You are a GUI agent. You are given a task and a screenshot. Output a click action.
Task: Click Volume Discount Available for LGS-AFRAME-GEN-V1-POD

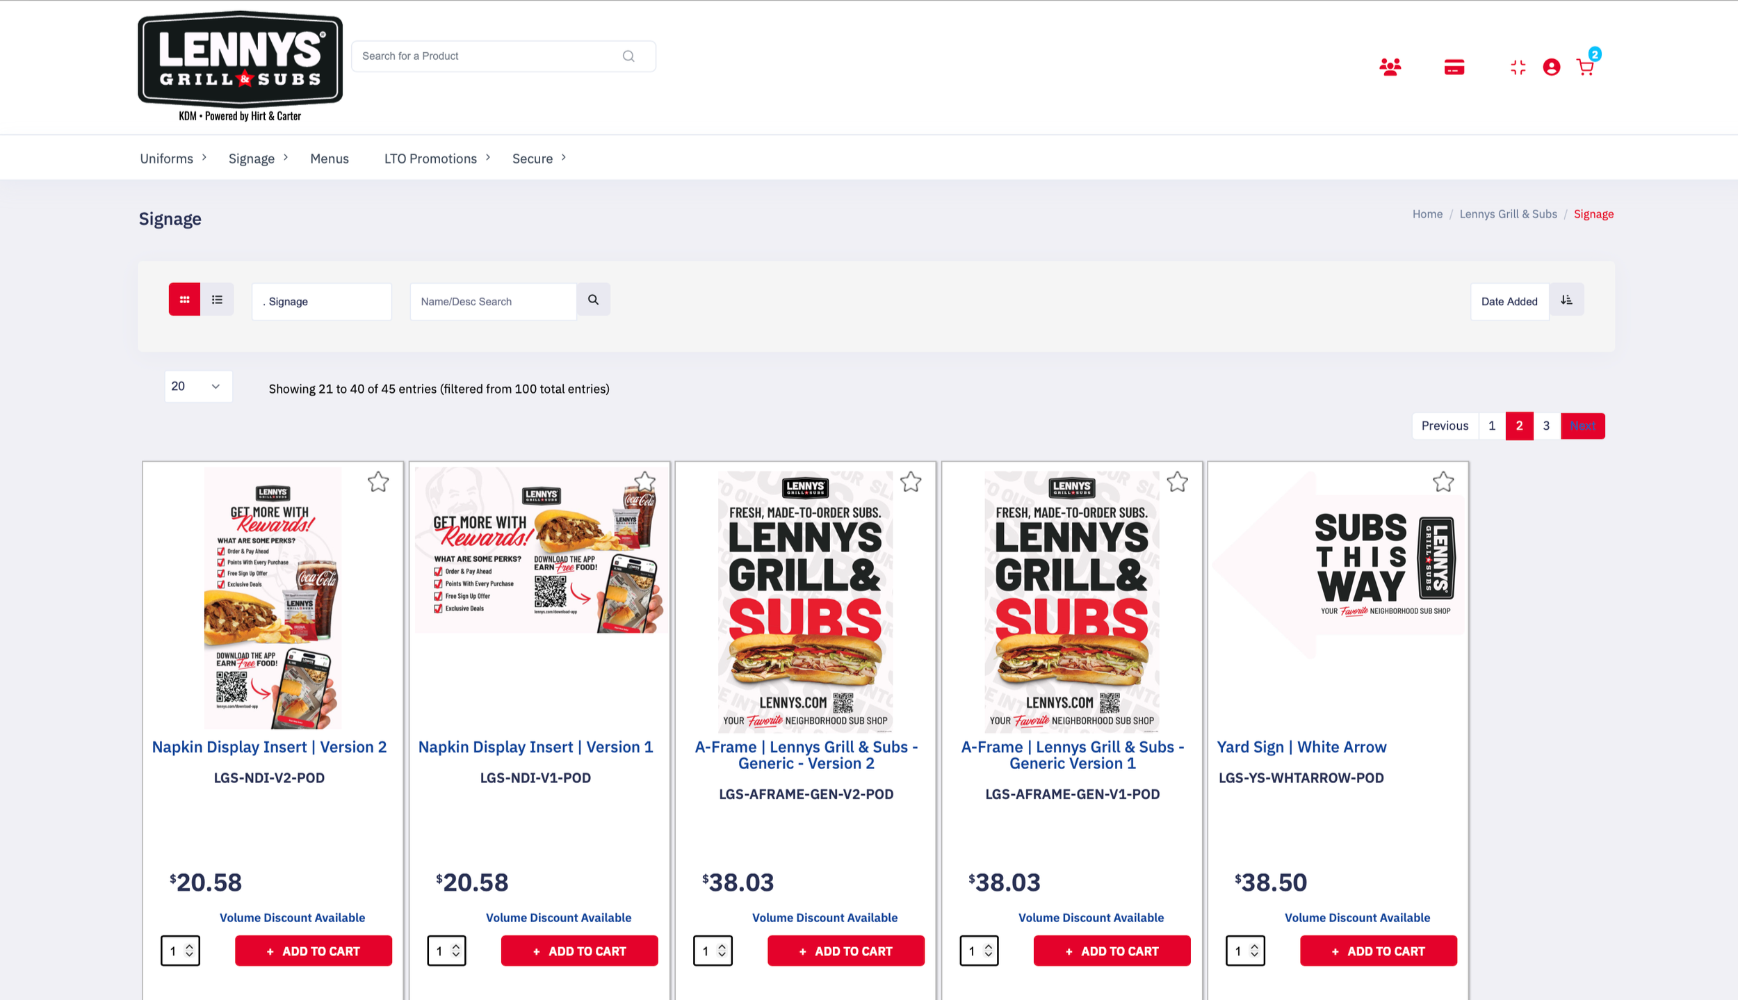click(x=1091, y=918)
